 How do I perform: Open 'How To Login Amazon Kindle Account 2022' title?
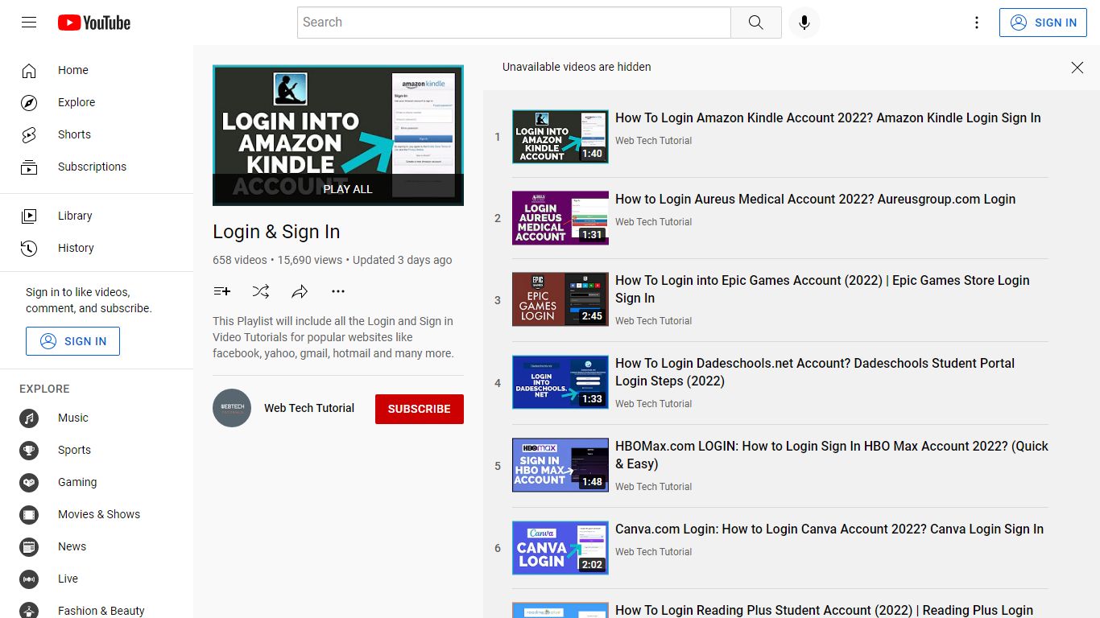point(828,117)
